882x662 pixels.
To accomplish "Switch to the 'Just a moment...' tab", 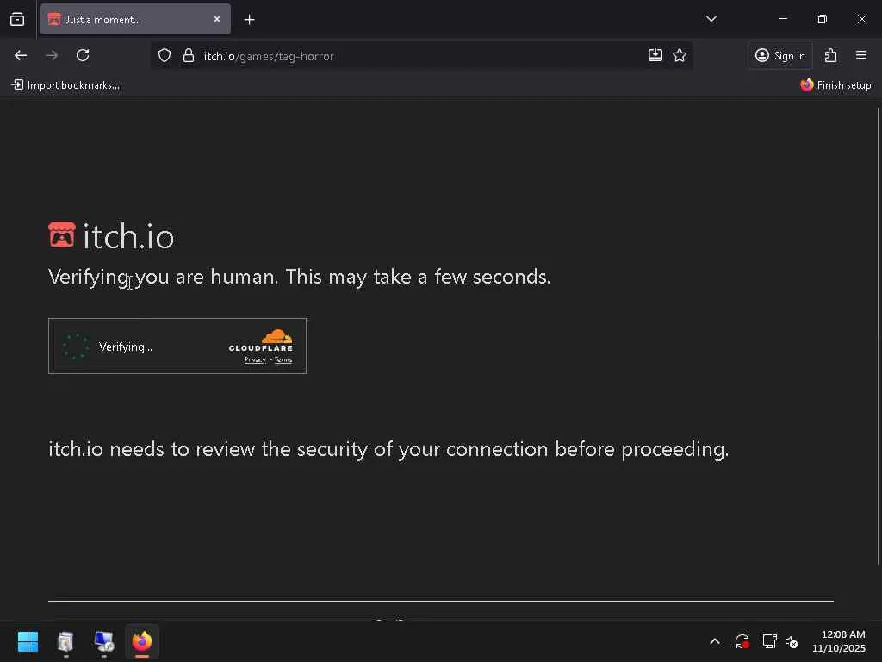I will pos(135,19).
